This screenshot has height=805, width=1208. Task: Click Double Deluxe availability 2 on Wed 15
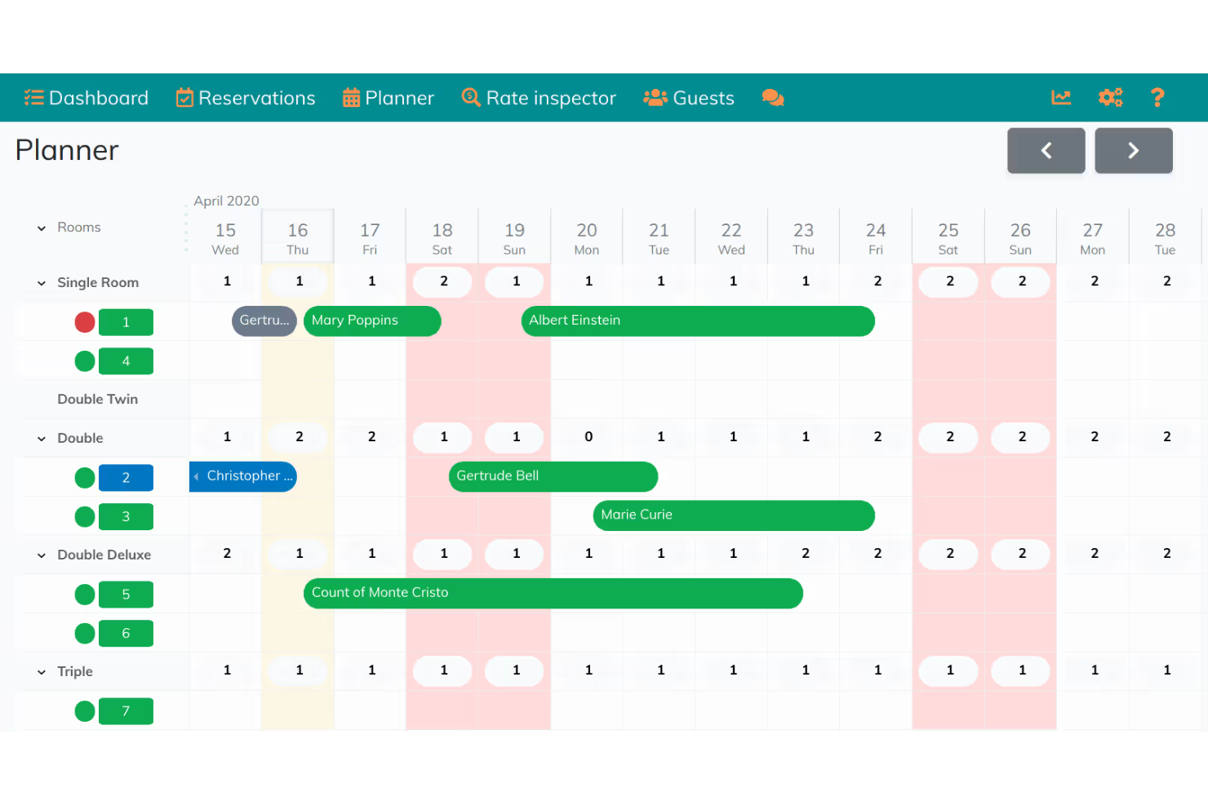point(227,554)
